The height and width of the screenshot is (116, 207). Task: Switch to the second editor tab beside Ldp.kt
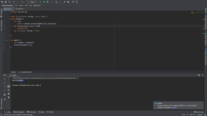pyautogui.click(x=20, y=9)
